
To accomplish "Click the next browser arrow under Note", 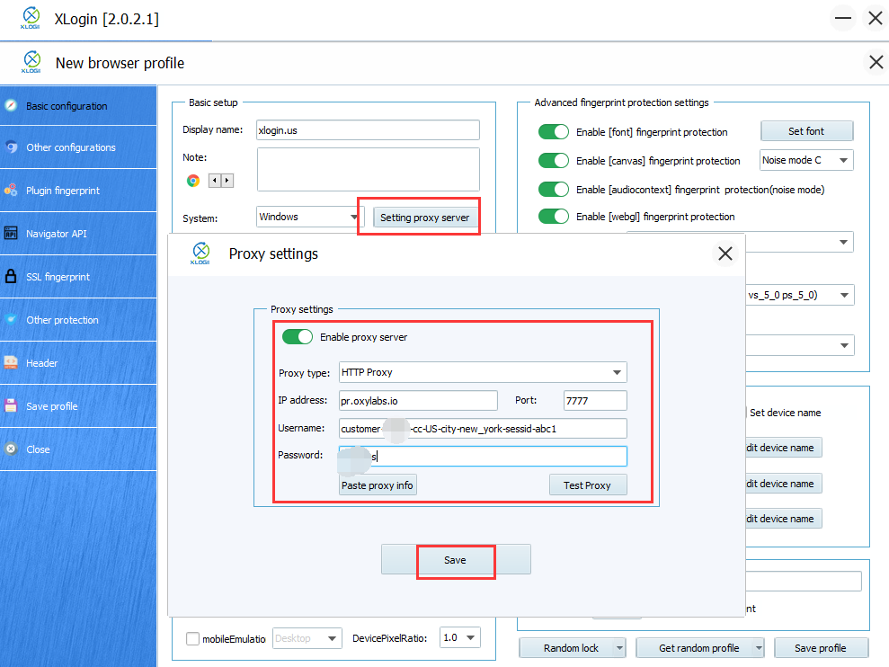I will point(227,181).
